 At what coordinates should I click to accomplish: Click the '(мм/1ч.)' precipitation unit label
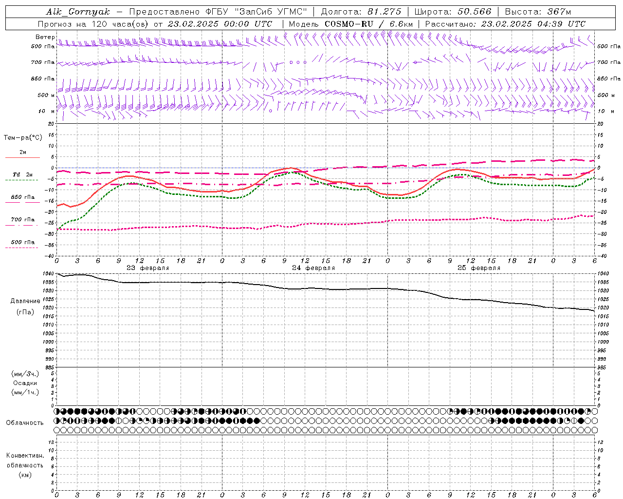[x=25, y=392]
